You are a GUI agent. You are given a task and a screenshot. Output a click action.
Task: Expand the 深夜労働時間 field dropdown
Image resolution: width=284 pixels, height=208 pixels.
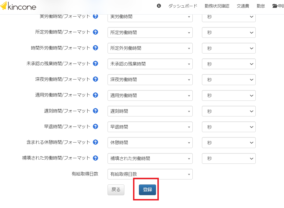150,80
